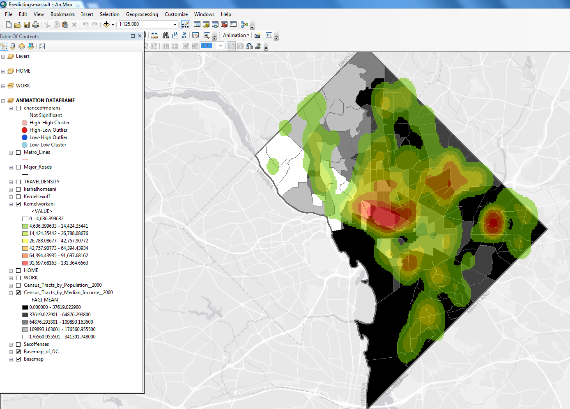
Task: Collapse the ANIMATION DATAFRAME group
Action: [x=3, y=101]
